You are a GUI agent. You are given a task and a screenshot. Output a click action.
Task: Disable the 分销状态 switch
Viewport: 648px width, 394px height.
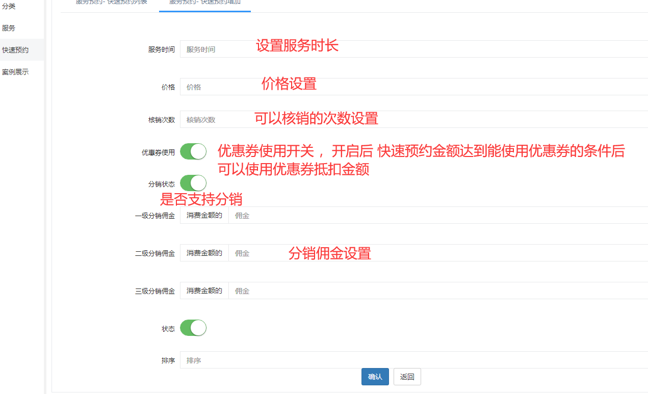coord(193,183)
